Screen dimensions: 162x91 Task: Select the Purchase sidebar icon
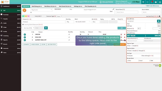click(2, 15)
